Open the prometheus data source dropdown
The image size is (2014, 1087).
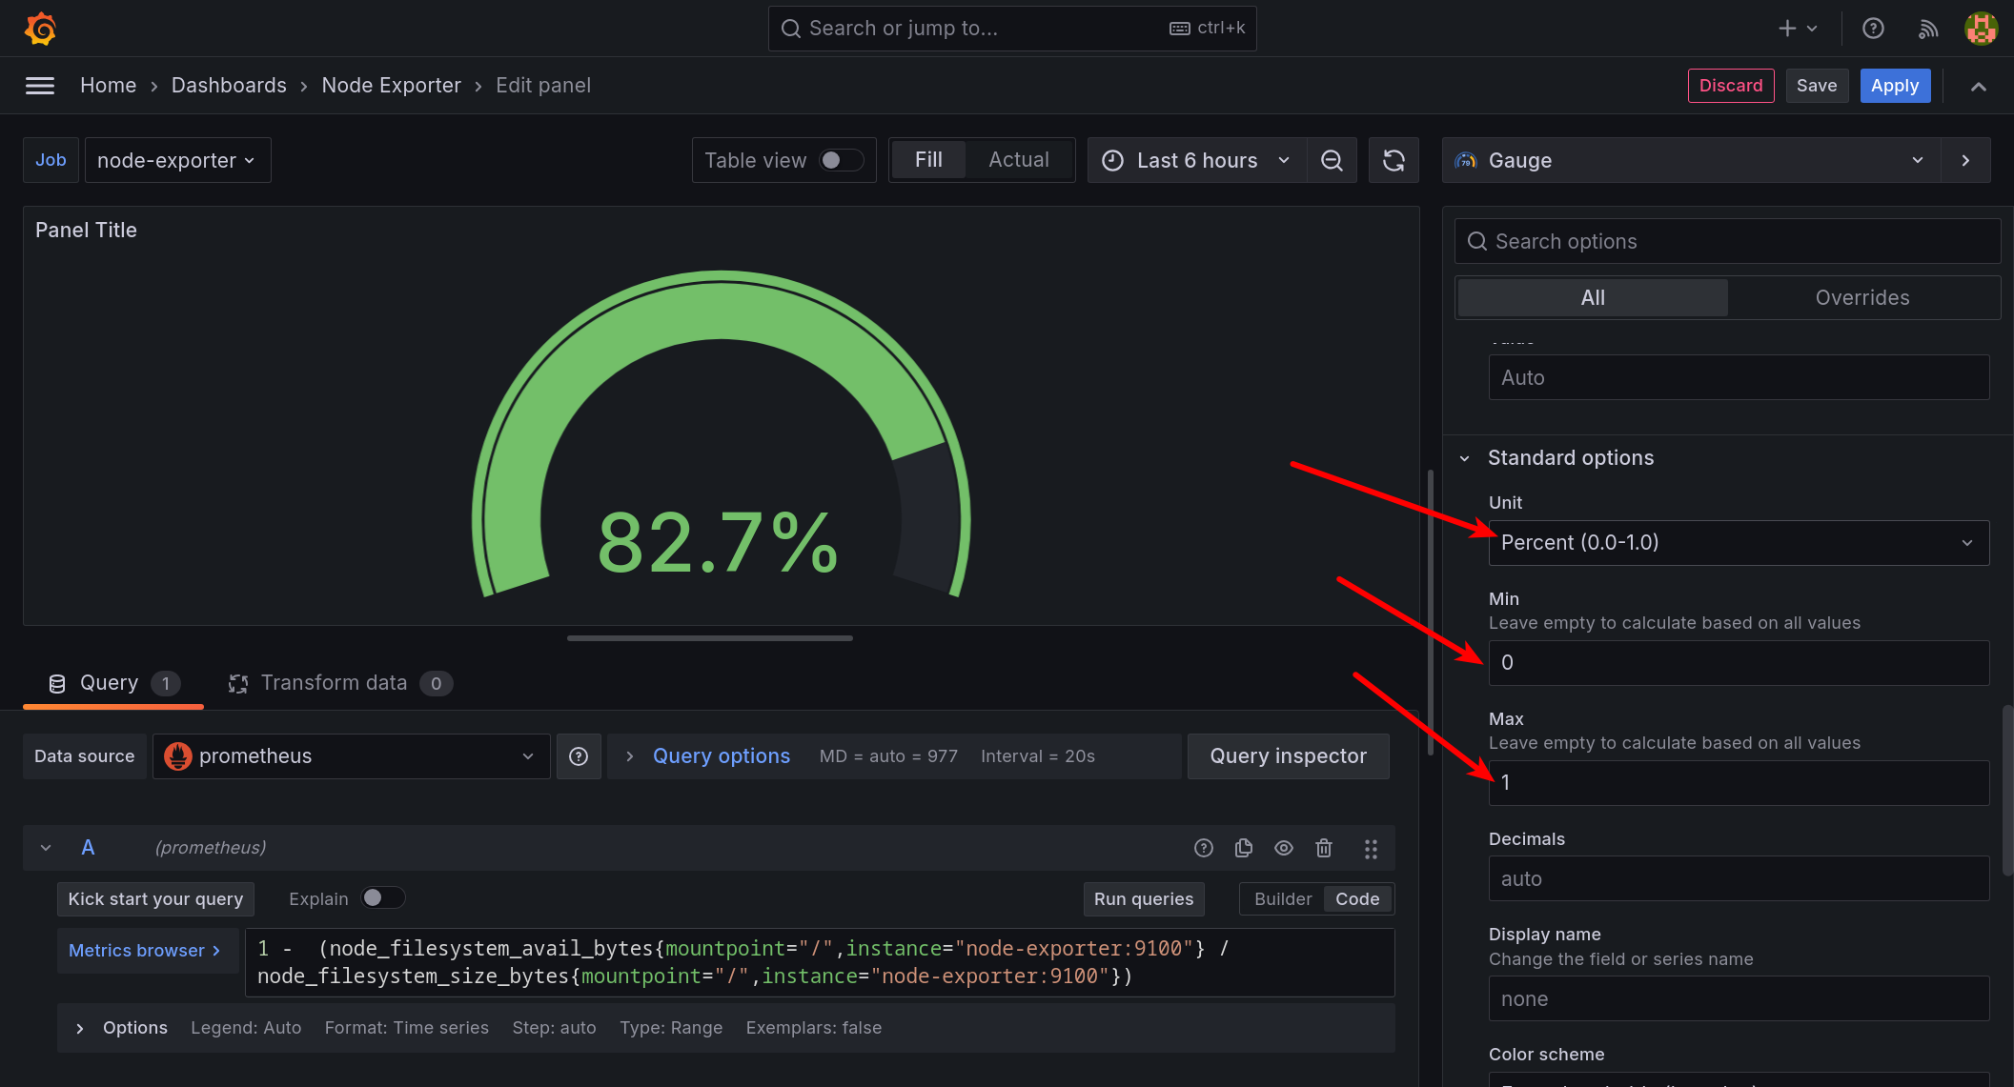click(x=351, y=756)
